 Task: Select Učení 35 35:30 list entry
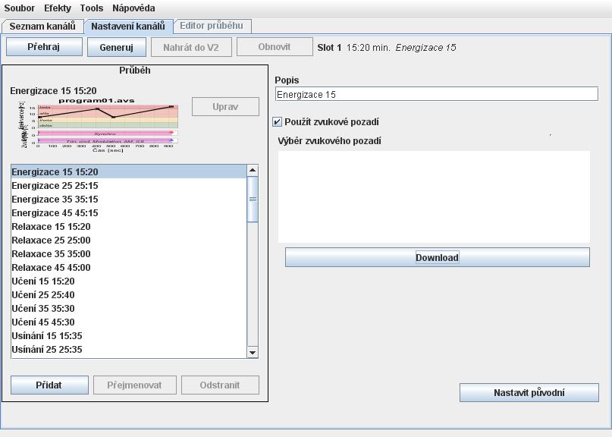(x=43, y=309)
